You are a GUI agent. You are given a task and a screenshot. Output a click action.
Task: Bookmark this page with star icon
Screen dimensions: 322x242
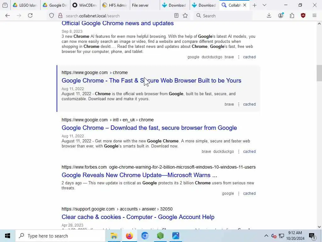(x=185, y=16)
